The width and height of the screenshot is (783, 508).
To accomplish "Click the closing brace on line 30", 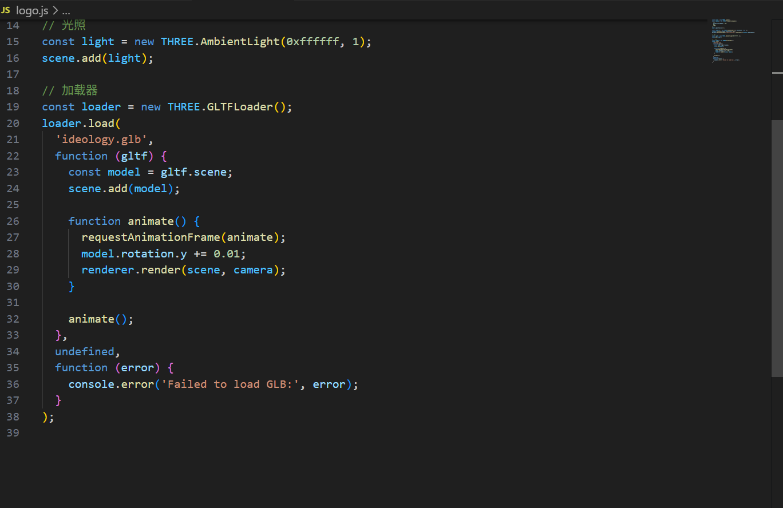I will pyautogui.click(x=72, y=286).
